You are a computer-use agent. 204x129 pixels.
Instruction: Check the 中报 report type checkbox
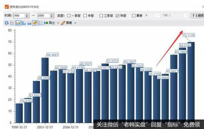tap(85, 16)
